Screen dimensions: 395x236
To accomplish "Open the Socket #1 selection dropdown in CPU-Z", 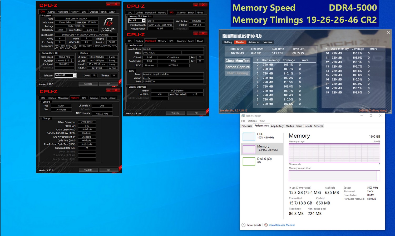I will click(75, 76).
